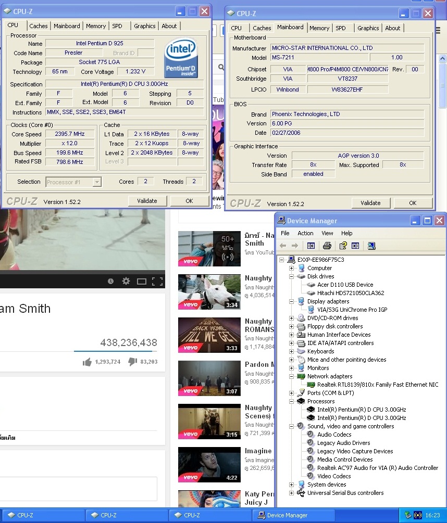The image size is (447, 523).
Task: Open the Action menu in Device Manager
Action: tap(305, 233)
